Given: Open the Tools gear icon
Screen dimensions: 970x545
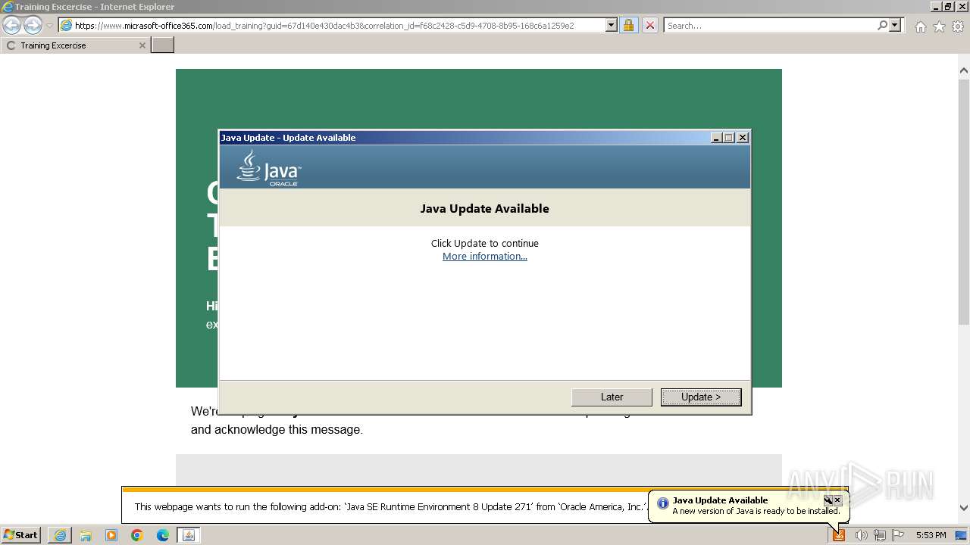Looking at the screenshot, I should [x=958, y=26].
